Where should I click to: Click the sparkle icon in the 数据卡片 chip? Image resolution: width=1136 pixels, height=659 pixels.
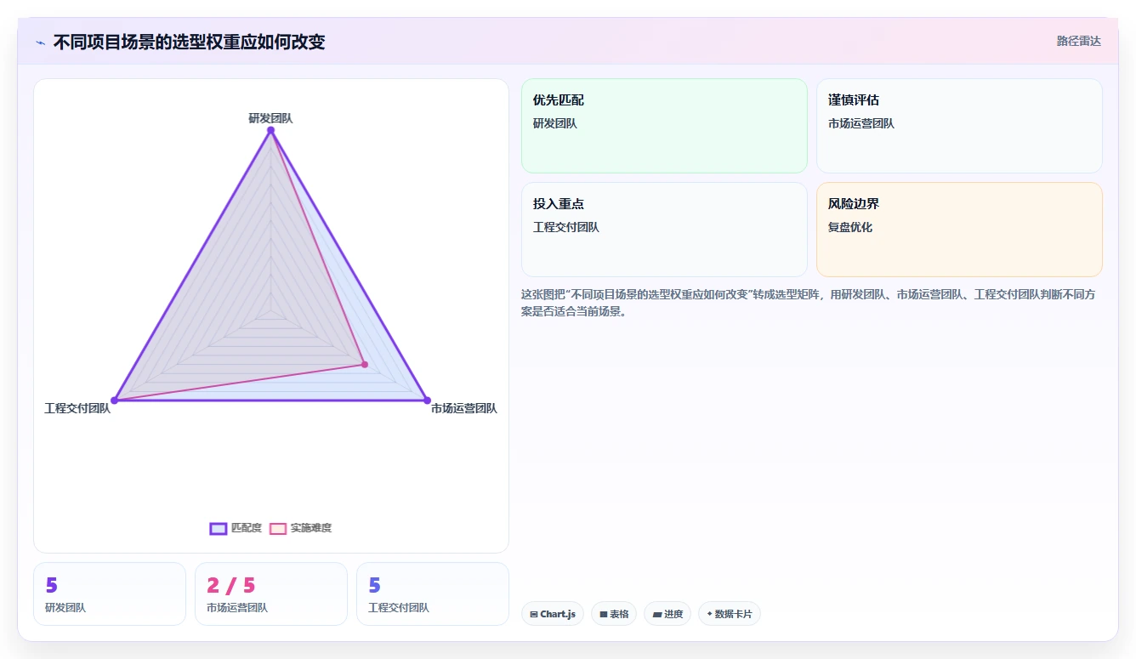(x=710, y=614)
